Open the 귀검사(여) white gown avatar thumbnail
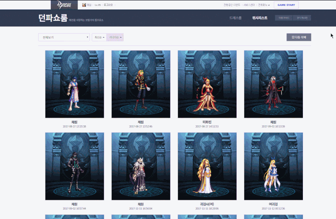Image resolution: width=336 pixels, height=219 pixels. [x=207, y=166]
